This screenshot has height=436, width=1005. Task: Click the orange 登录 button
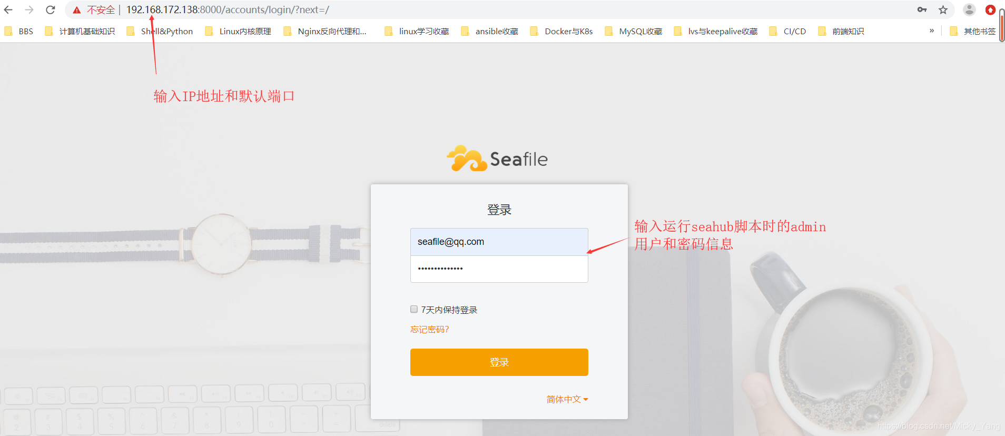[499, 362]
